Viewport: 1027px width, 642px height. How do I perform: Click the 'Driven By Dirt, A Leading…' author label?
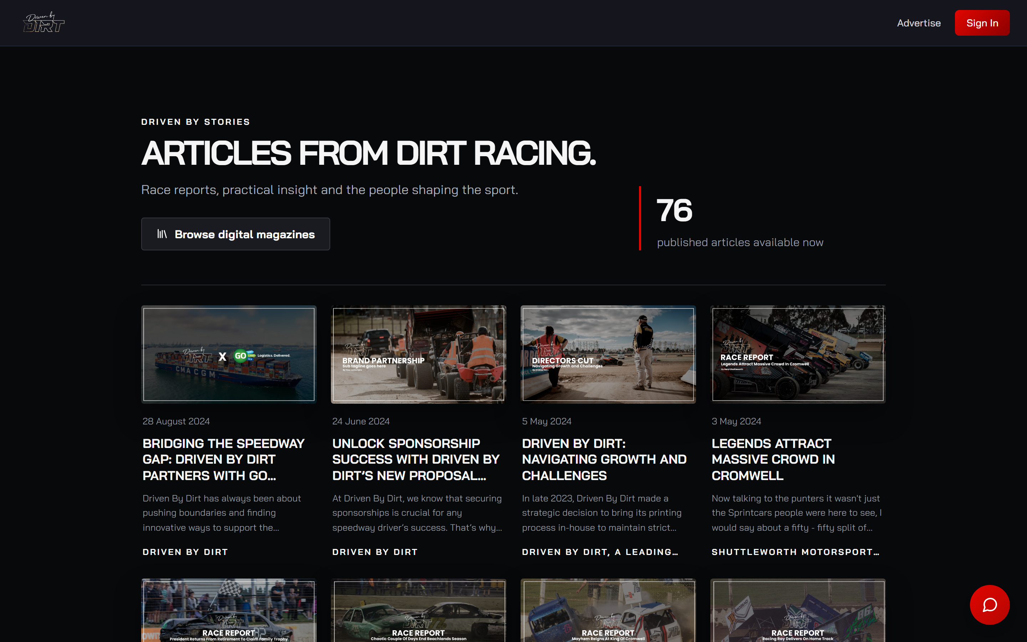pyautogui.click(x=600, y=552)
